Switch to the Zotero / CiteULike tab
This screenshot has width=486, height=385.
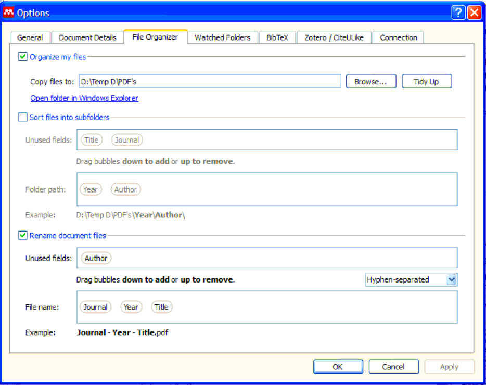pos(334,37)
